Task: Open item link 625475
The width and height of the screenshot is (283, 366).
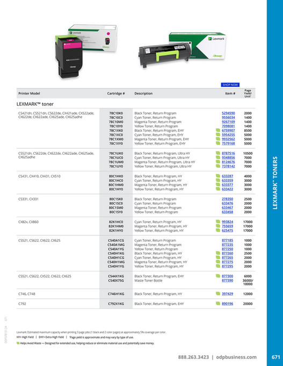Action: tap(227, 231)
